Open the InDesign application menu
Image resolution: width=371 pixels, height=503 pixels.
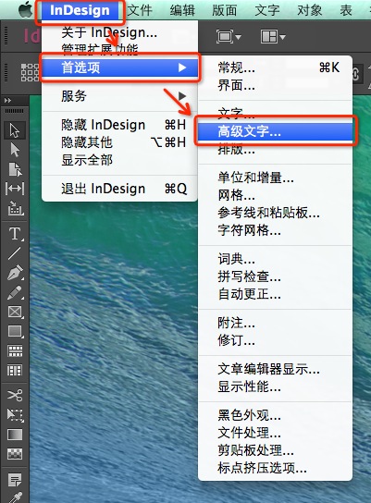click(80, 10)
